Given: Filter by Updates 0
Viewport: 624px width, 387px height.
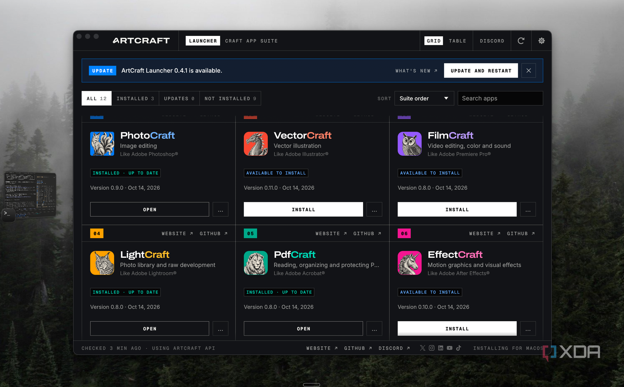Looking at the screenshot, I should tap(179, 98).
